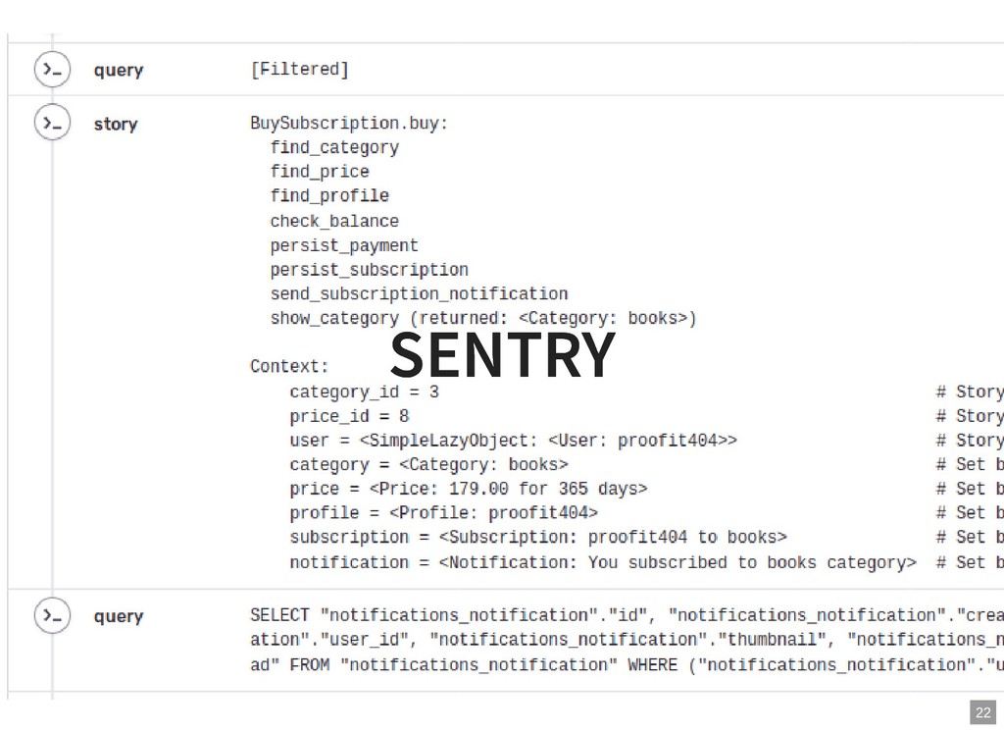Click the terminal icon next to the story row
Image resolution: width=1004 pixels, height=733 pixels.
[52, 124]
